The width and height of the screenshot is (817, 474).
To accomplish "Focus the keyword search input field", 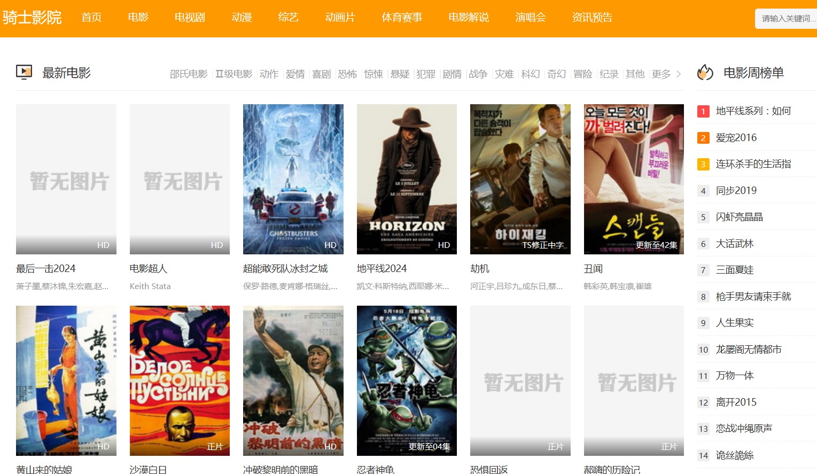I will pos(786,19).
